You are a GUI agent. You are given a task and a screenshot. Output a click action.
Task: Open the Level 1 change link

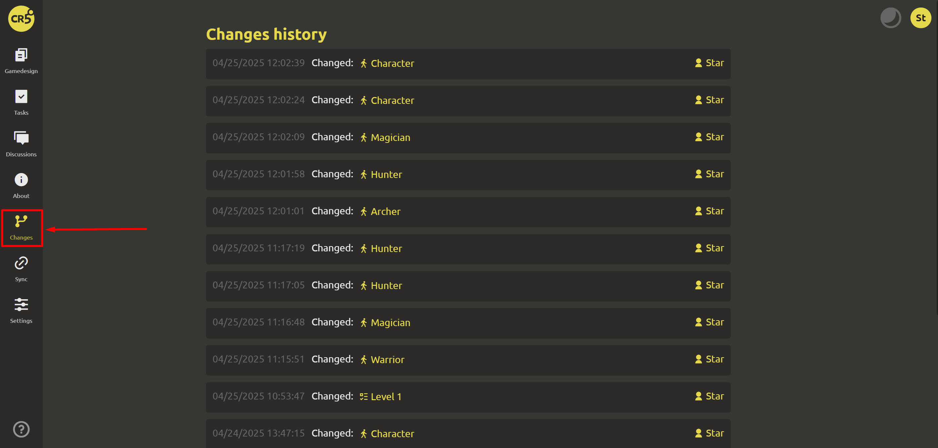tap(386, 397)
